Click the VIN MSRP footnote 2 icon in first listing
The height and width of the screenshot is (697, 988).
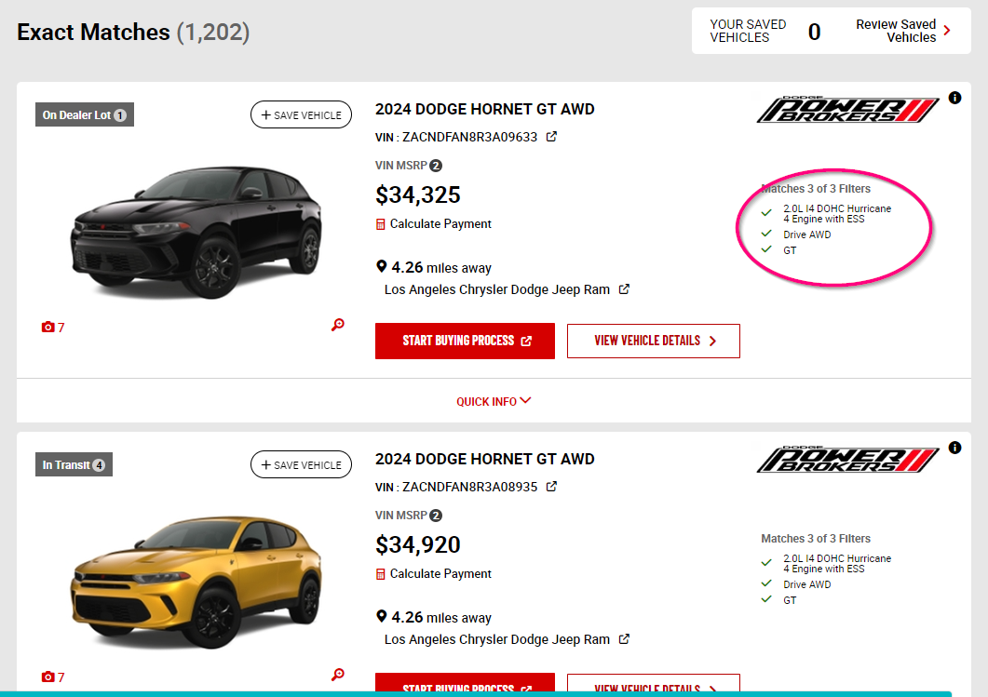pos(436,166)
